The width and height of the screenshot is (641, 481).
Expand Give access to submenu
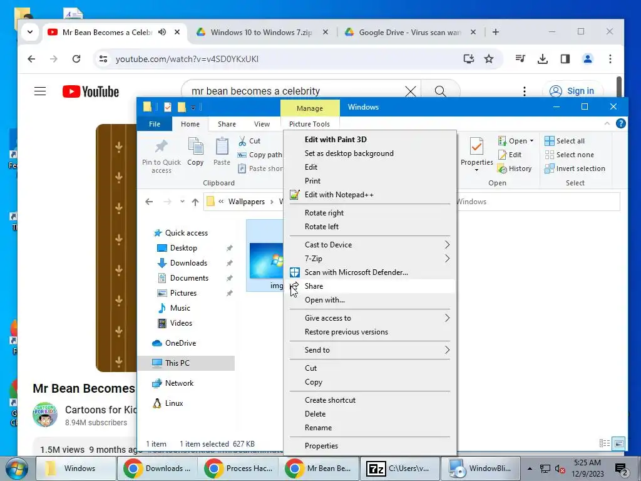click(x=447, y=318)
